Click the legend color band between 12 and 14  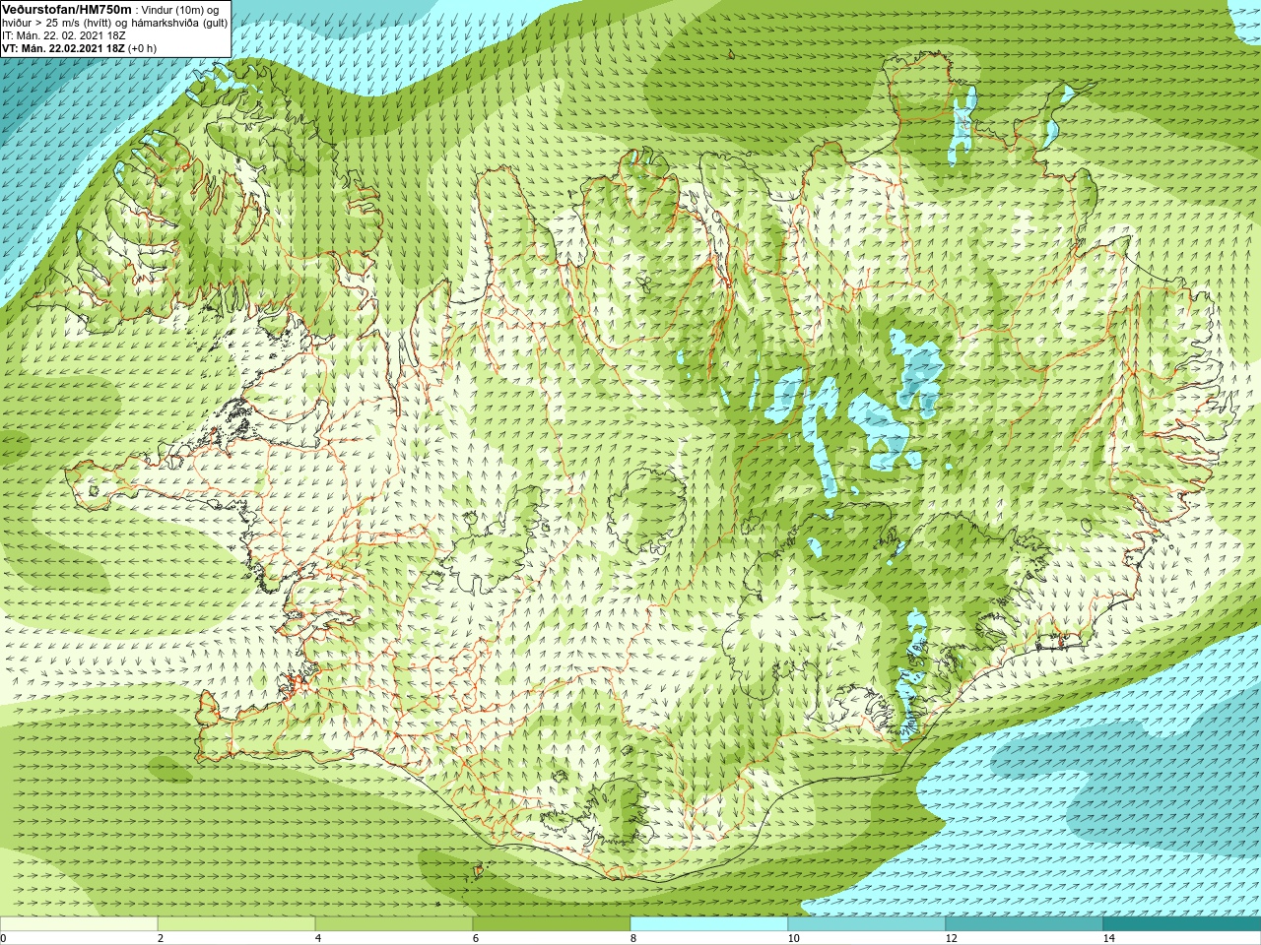pyautogui.click(x=1025, y=924)
